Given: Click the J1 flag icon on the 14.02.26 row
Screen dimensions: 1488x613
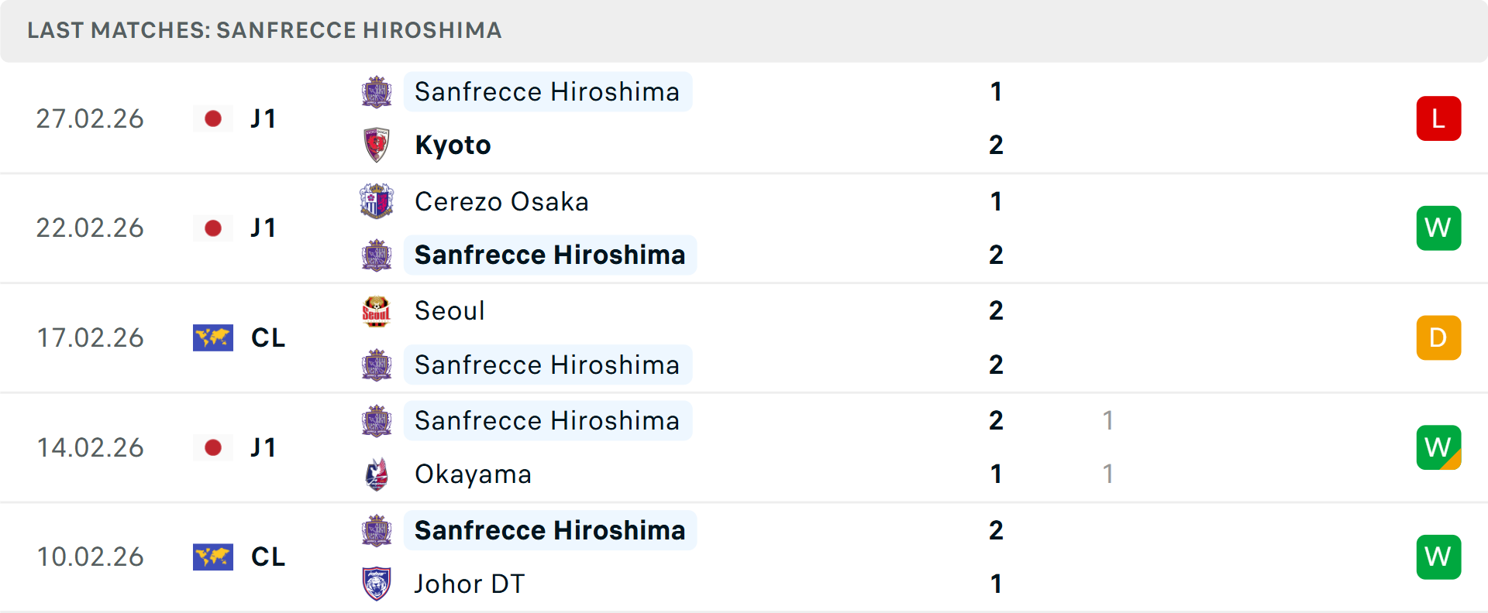Looking at the screenshot, I should pos(213,447).
